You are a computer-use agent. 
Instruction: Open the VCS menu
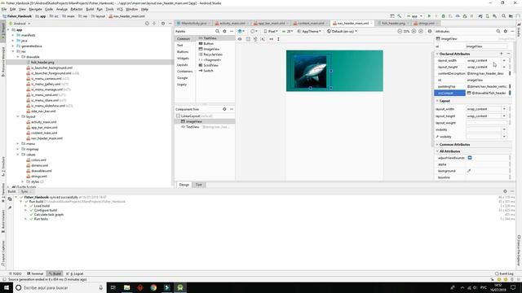point(120,9)
